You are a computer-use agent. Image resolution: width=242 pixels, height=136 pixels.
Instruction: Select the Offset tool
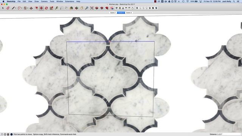[36, 8]
